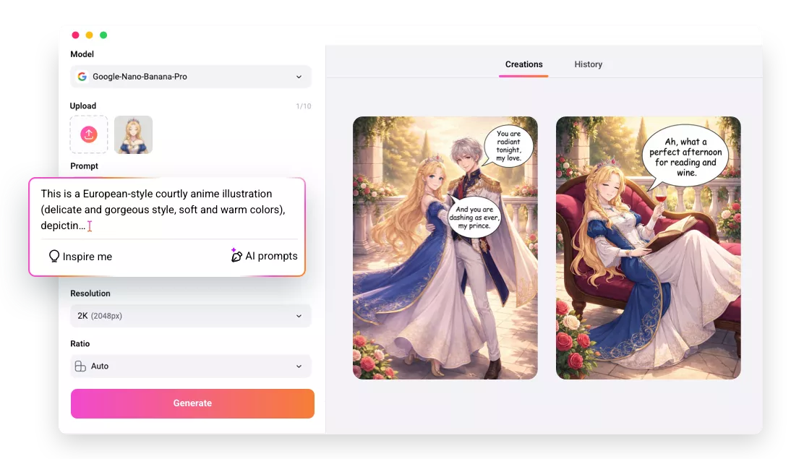The image size is (791, 459).
Task: Click the lightbulb Inspire me icon
Action: tap(54, 256)
